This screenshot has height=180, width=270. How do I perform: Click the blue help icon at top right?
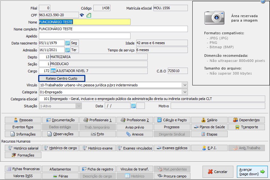click(263, 1)
